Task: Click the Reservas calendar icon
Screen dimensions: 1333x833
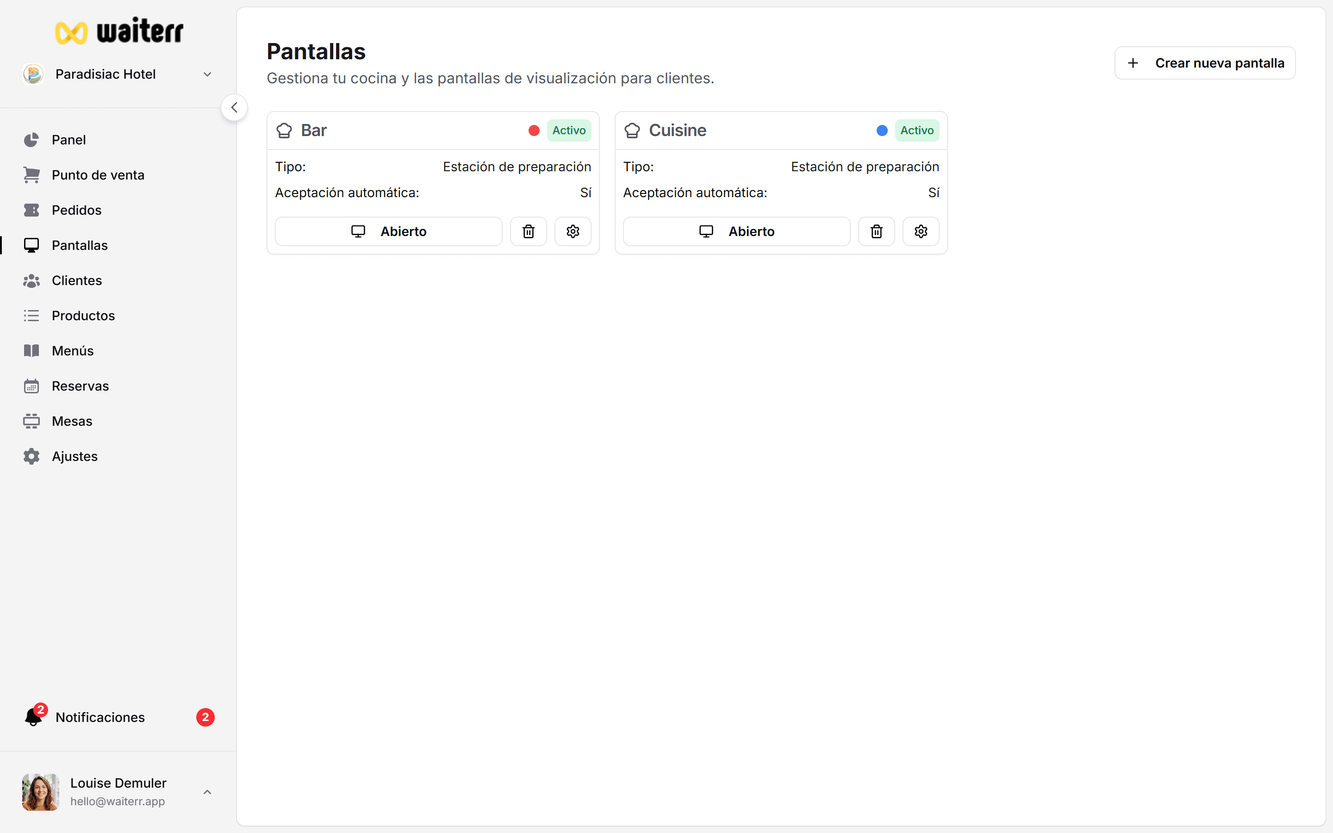Action: coord(31,386)
